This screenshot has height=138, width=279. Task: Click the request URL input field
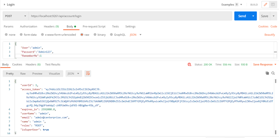pyautogui.click(x=130, y=16)
